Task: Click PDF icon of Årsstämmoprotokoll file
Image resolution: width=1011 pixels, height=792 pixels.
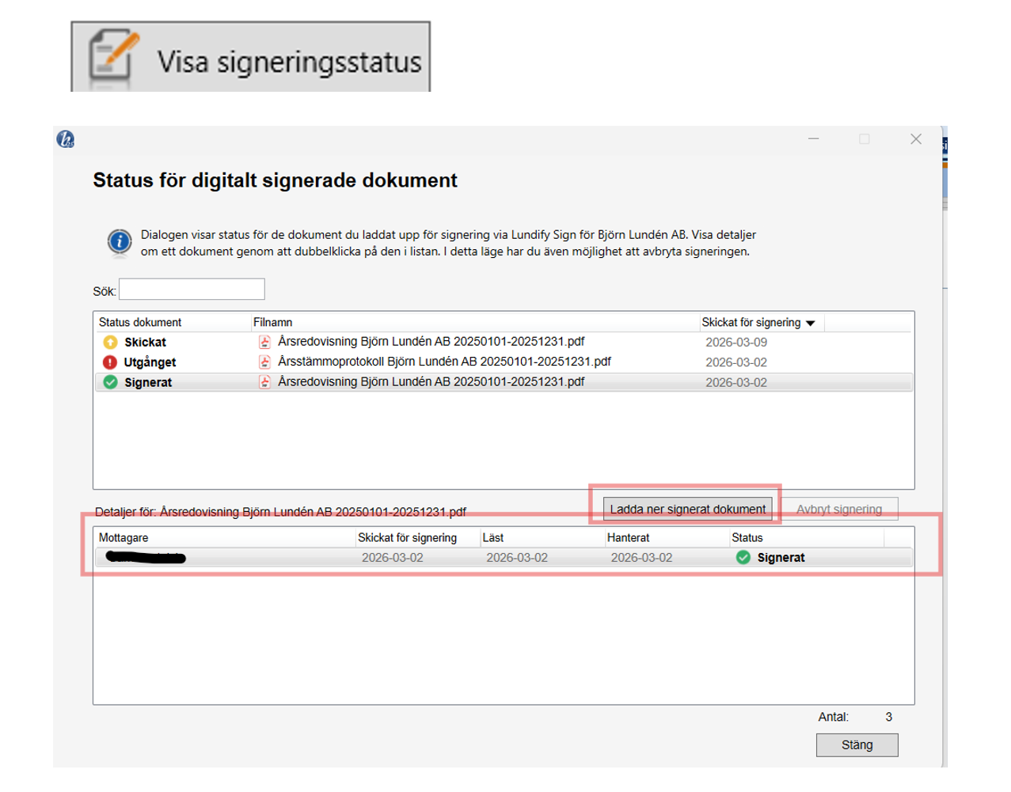Action: (x=264, y=362)
